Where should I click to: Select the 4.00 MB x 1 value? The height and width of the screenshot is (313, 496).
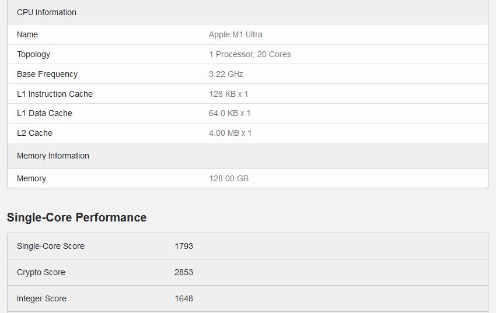(x=230, y=133)
